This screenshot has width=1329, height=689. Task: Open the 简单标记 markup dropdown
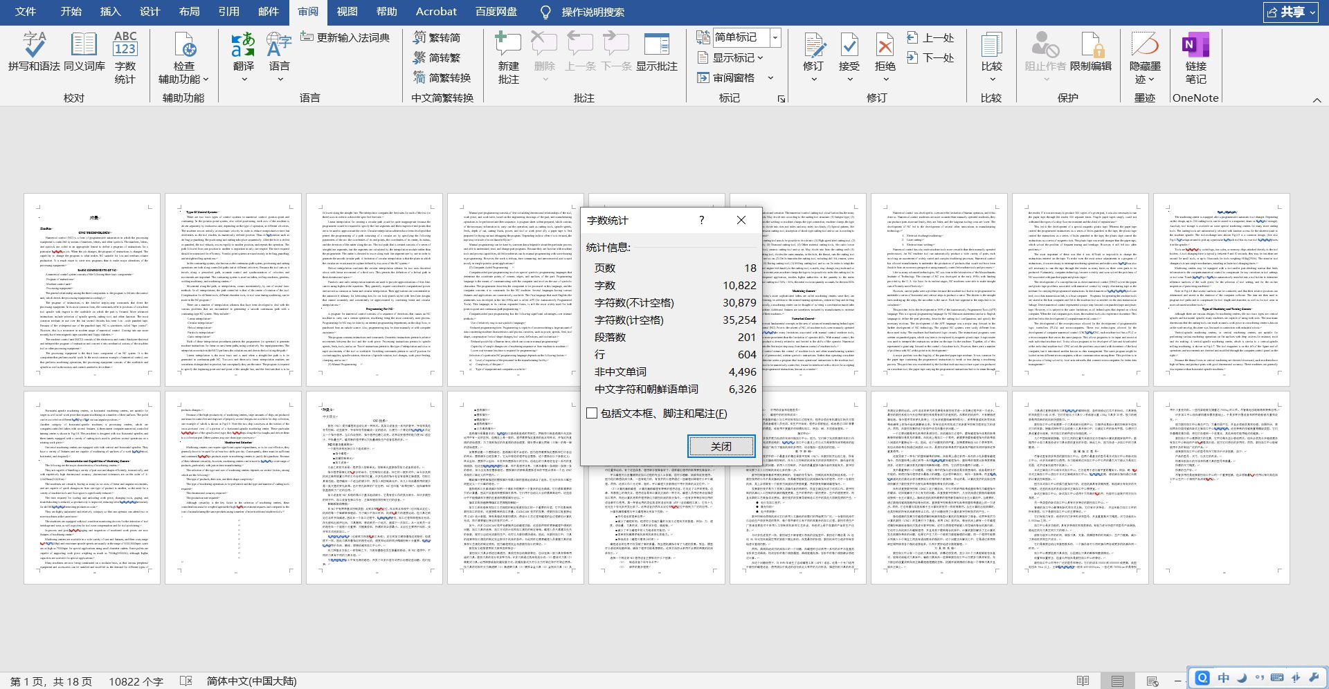pos(775,37)
